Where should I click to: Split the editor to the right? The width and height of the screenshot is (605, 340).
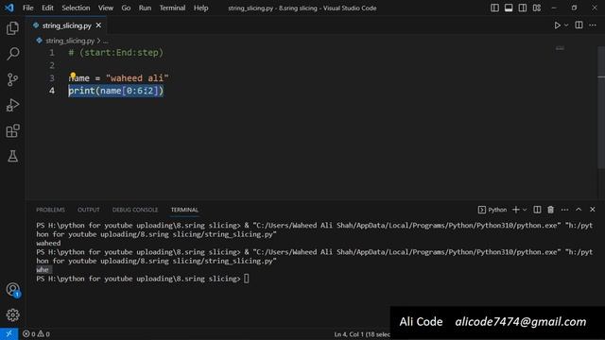(x=579, y=25)
